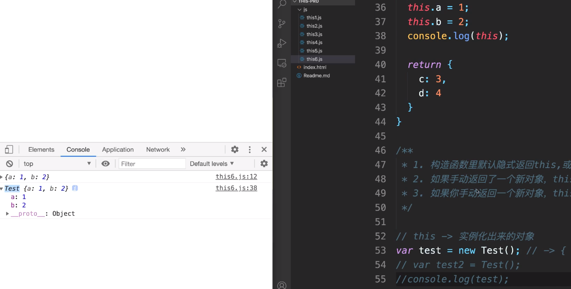Click the info badge beside Test object

75,188
